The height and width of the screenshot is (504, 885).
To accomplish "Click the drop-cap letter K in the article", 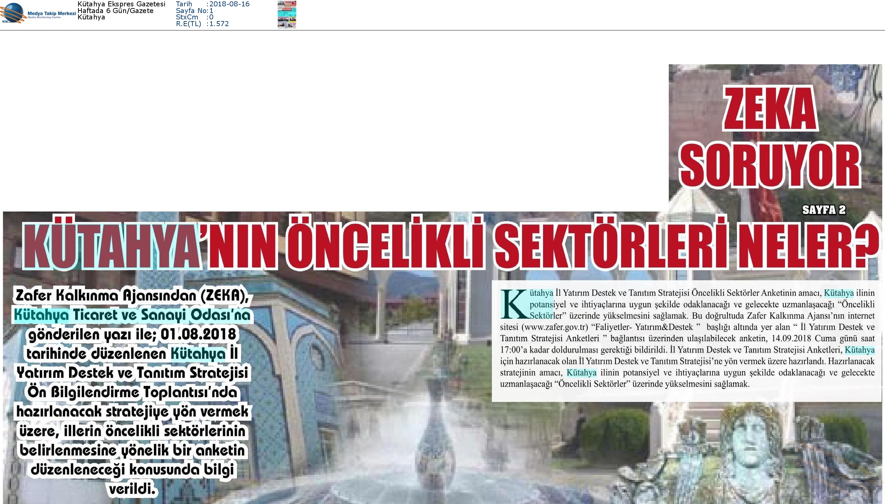I will pyautogui.click(x=514, y=304).
